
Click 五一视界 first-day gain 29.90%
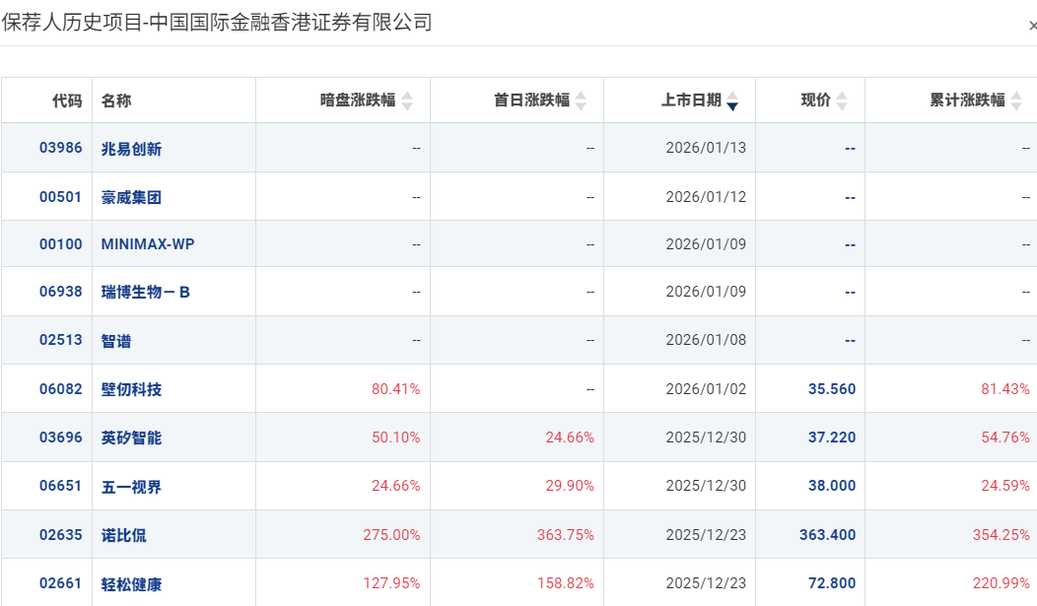(x=570, y=486)
